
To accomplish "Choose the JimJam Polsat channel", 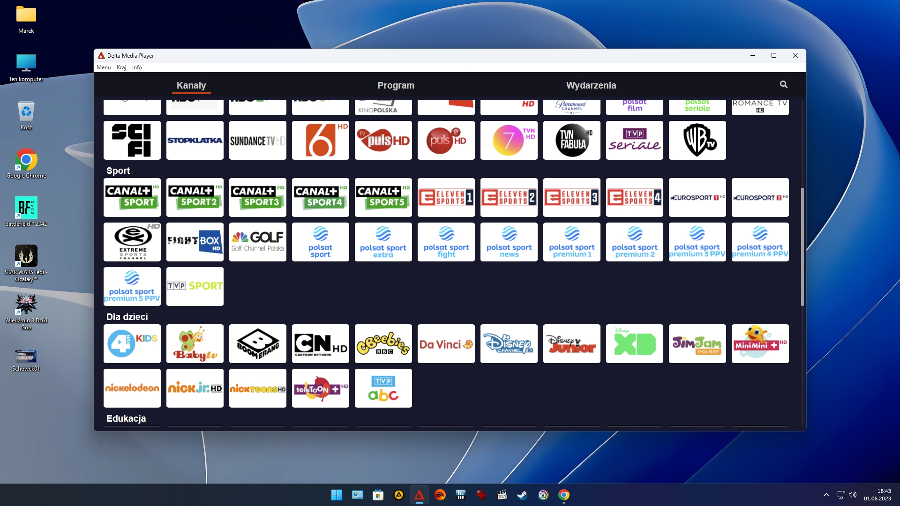I will (x=697, y=344).
